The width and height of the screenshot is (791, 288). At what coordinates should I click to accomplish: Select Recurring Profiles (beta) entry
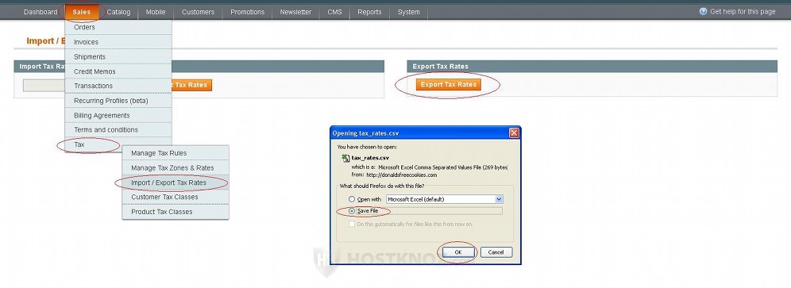(x=118, y=101)
